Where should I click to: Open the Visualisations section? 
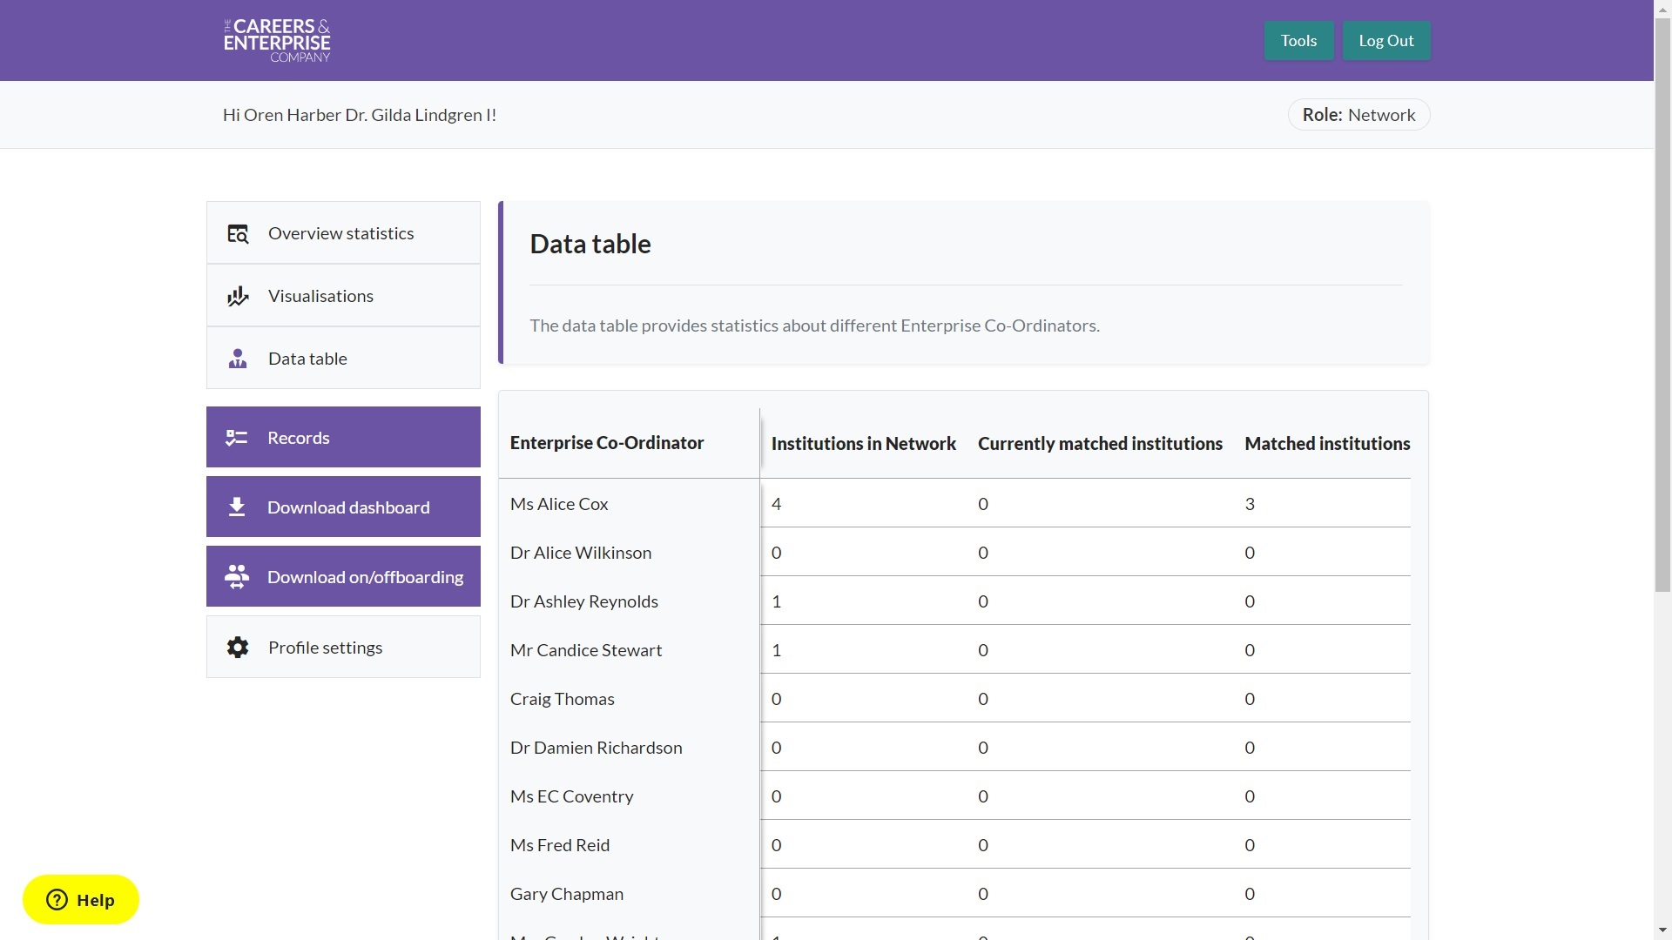click(x=343, y=296)
